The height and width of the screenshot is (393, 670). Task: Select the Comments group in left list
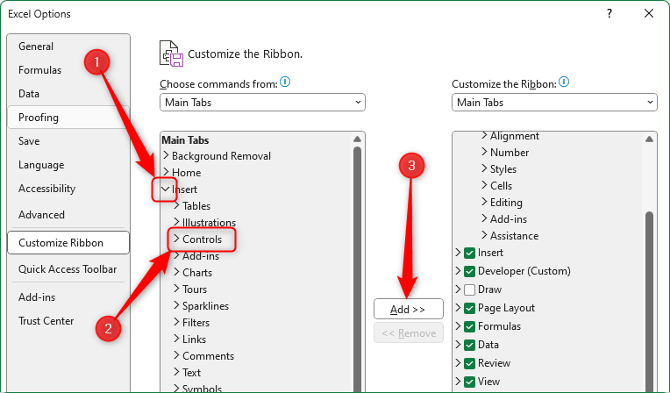click(x=208, y=356)
